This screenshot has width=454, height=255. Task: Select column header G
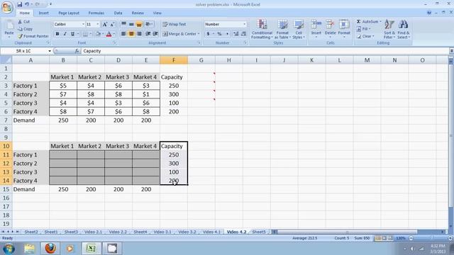[201, 60]
